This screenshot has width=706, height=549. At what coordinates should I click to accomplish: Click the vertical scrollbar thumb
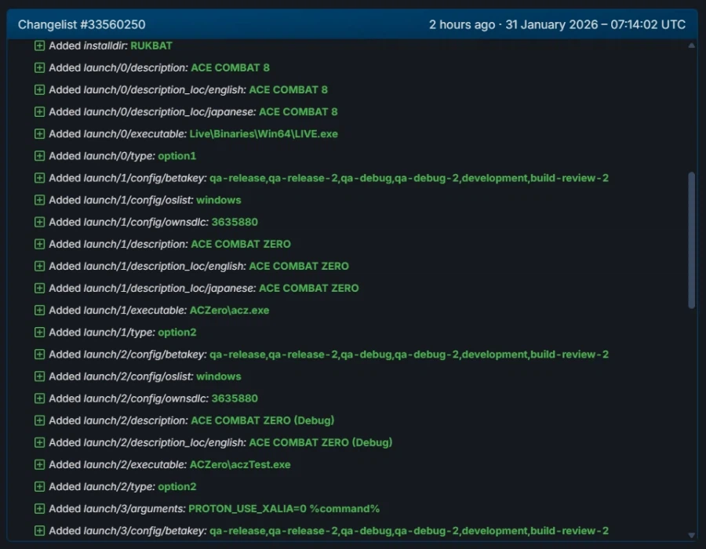click(x=691, y=239)
